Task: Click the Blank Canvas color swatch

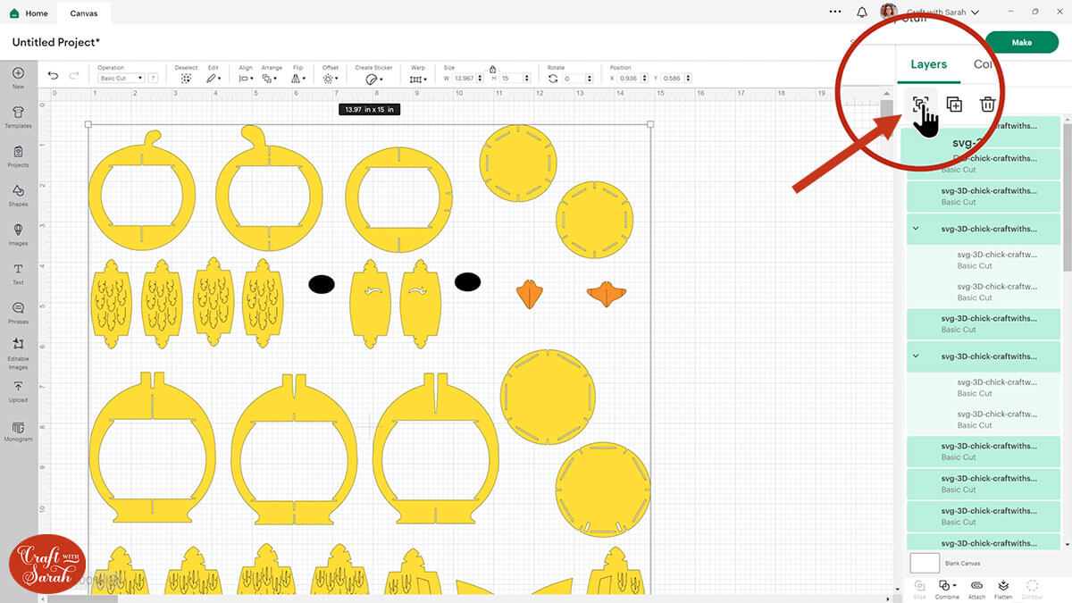Action: coord(925,563)
